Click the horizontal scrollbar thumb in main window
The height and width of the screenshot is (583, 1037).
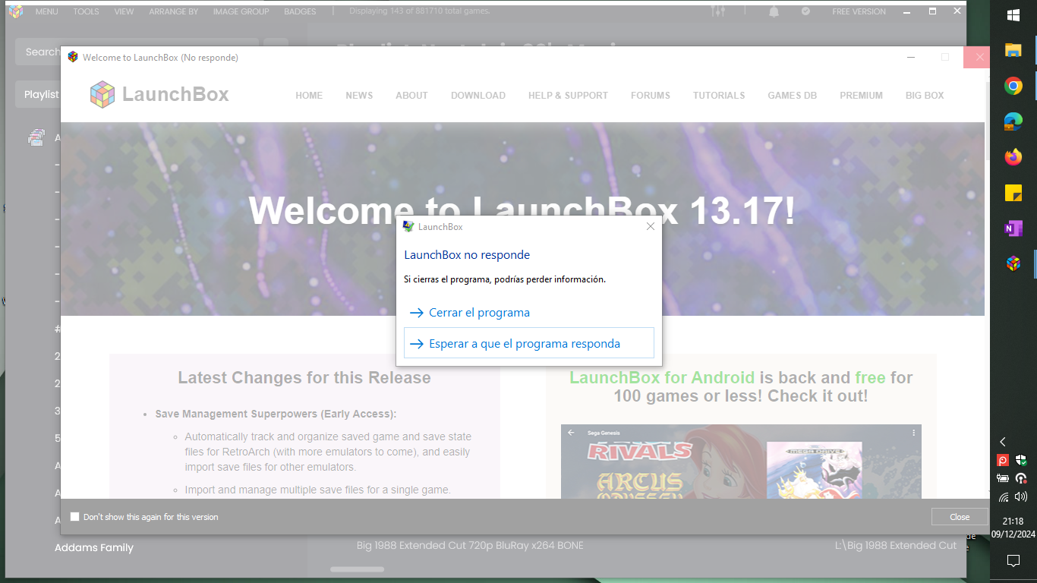[x=357, y=569]
